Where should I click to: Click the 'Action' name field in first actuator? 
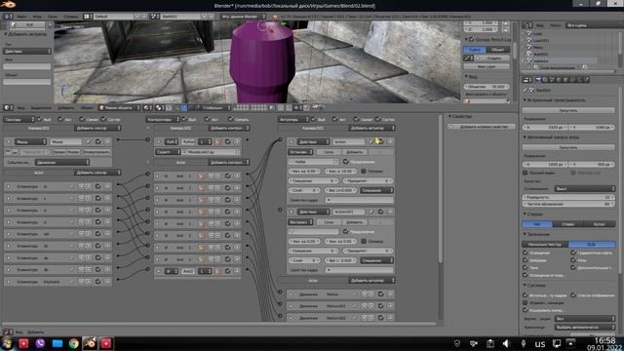pyautogui.click(x=349, y=141)
